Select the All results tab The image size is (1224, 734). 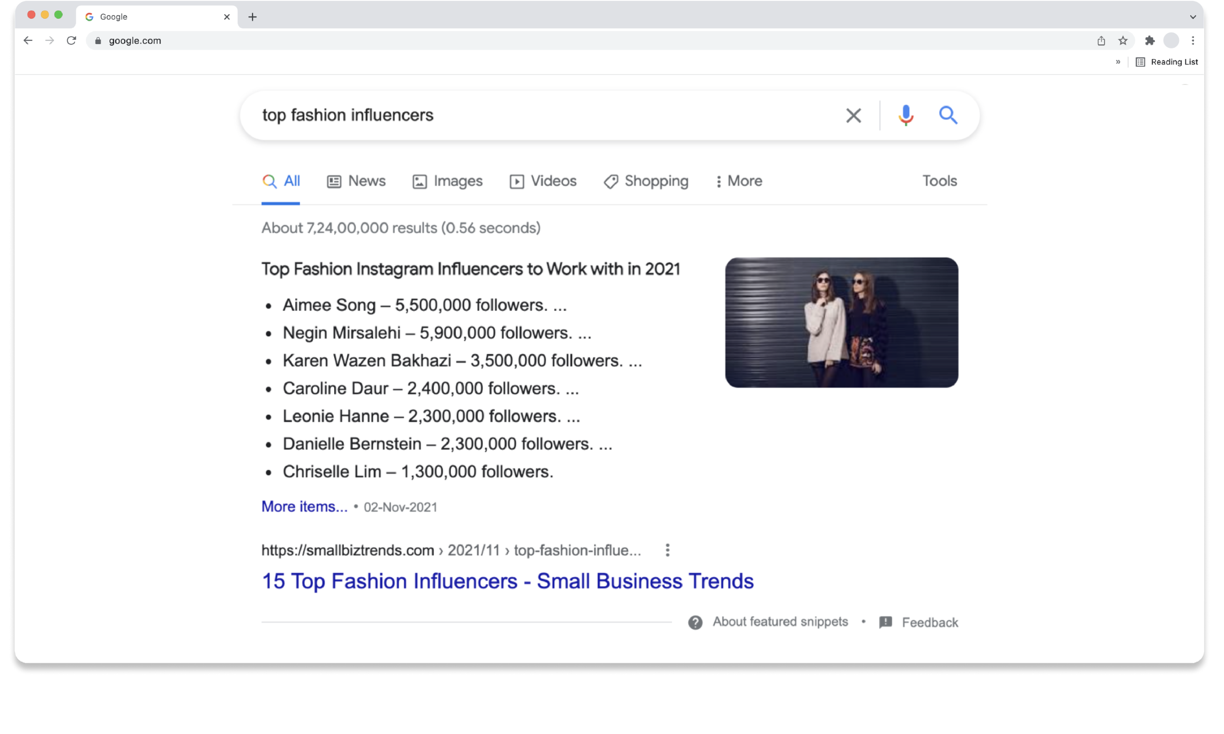click(281, 181)
